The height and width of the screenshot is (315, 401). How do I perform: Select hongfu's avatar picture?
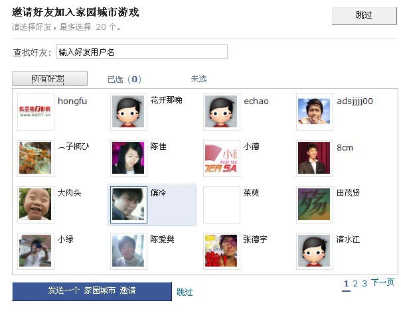[x=35, y=112]
